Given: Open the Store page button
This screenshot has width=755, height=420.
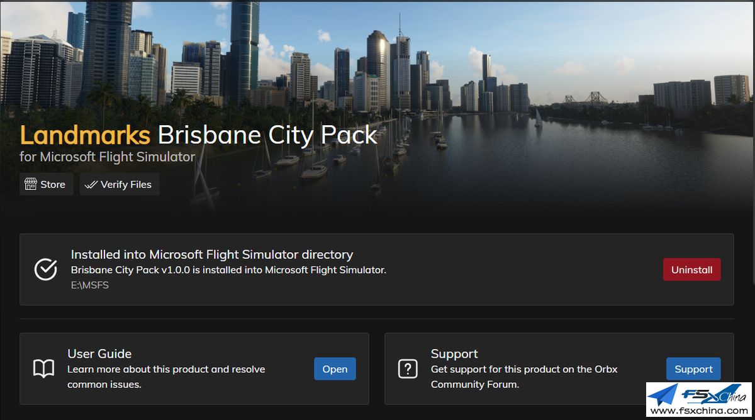Looking at the screenshot, I should (x=46, y=184).
